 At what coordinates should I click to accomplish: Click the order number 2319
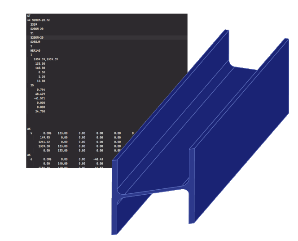pyautogui.click(x=34, y=25)
